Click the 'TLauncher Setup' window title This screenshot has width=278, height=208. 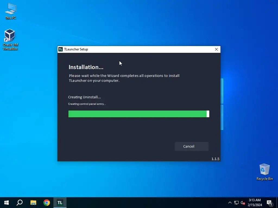click(76, 49)
